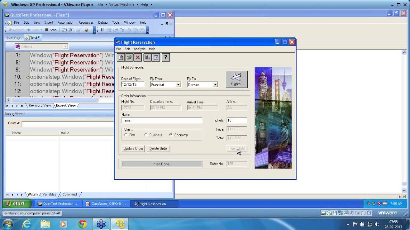
Task: Click the Step Over icon in debug toolbar
Action: point(115,30)
